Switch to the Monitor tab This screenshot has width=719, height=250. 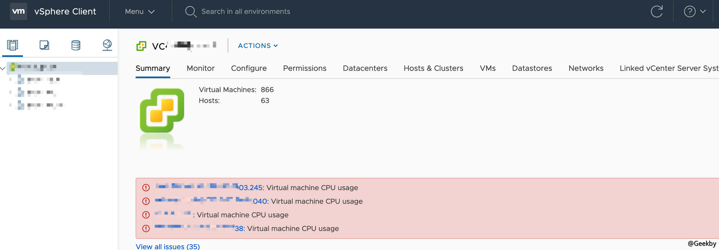coord(200,68)
